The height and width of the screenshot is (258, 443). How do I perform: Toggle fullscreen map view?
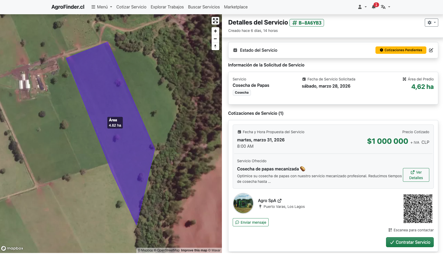tap(215, 21)
